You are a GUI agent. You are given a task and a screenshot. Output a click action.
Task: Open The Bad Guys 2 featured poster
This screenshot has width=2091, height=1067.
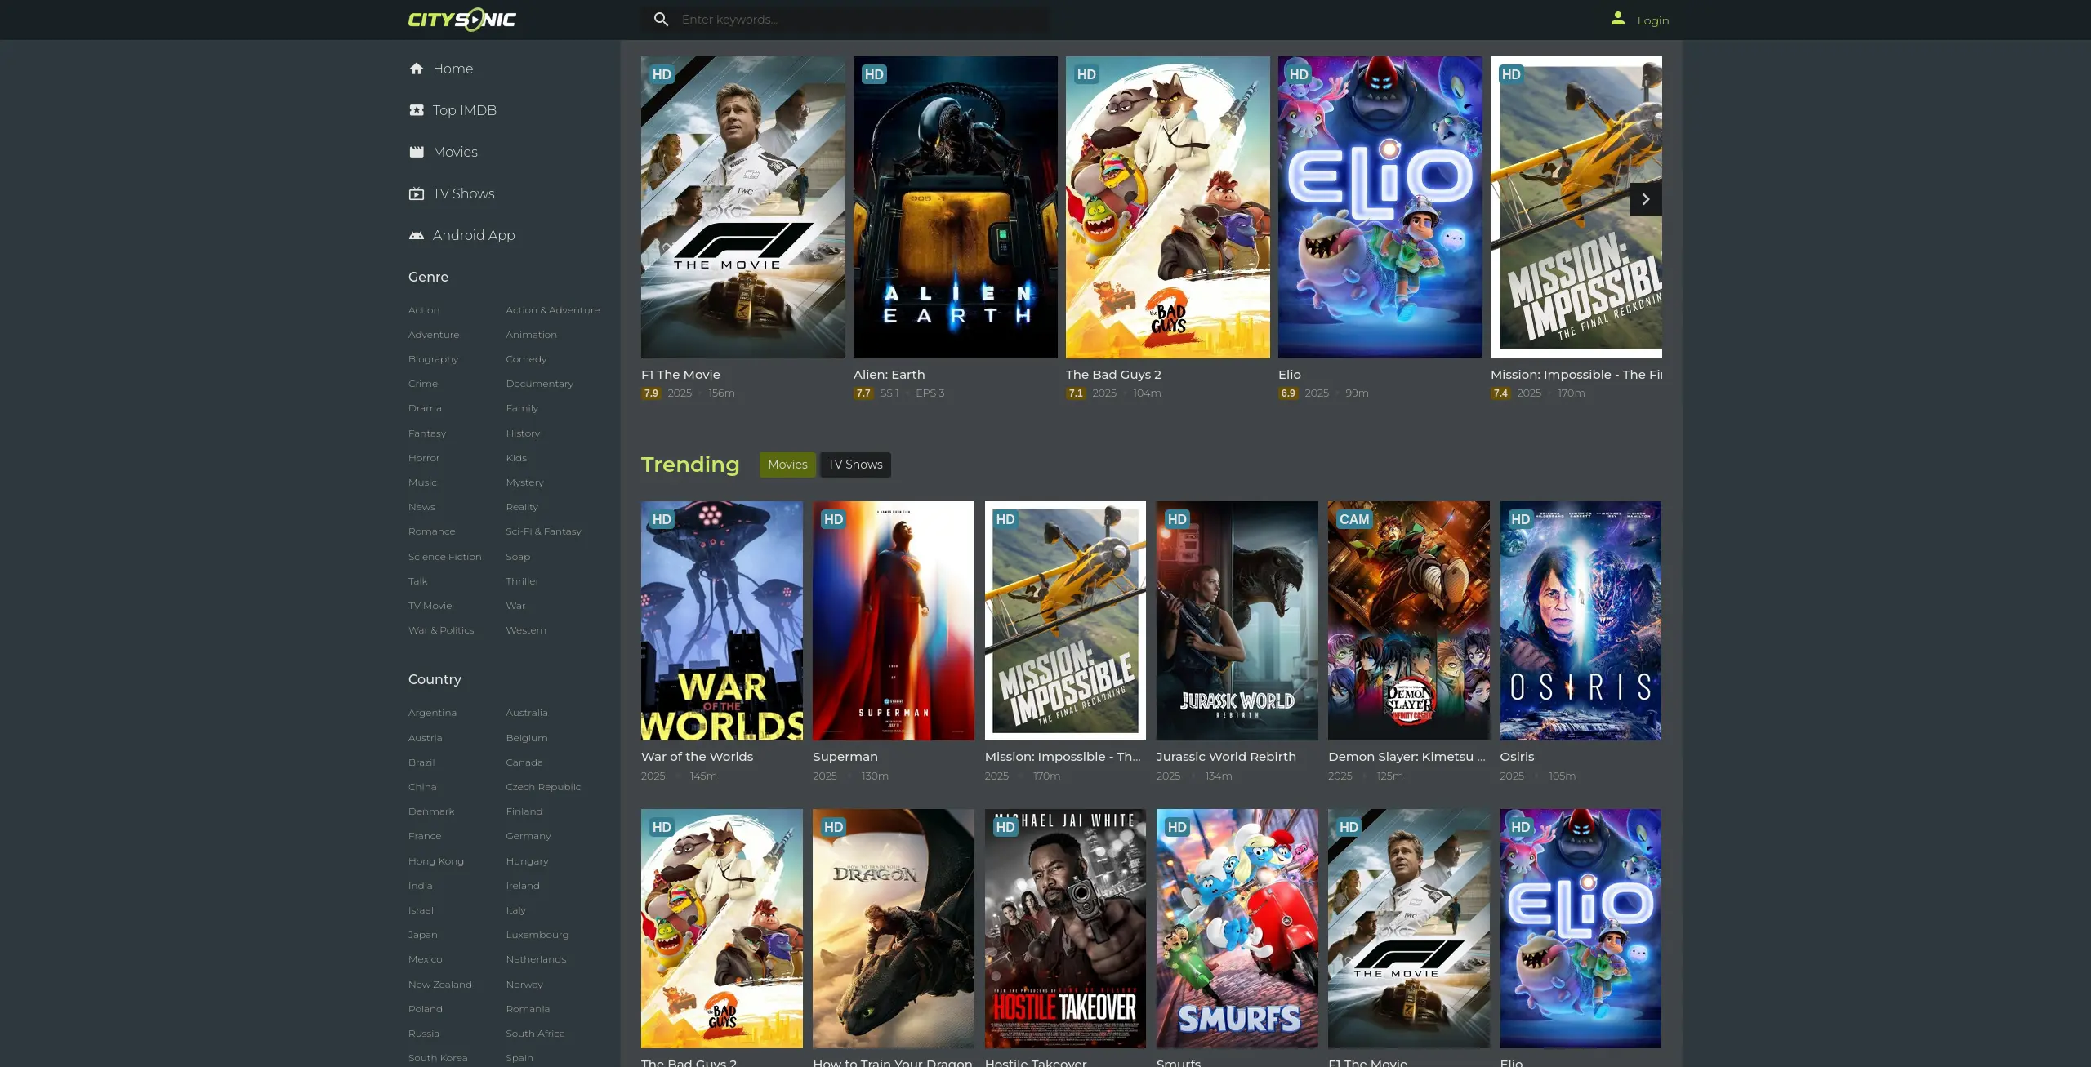point(1168,207)
